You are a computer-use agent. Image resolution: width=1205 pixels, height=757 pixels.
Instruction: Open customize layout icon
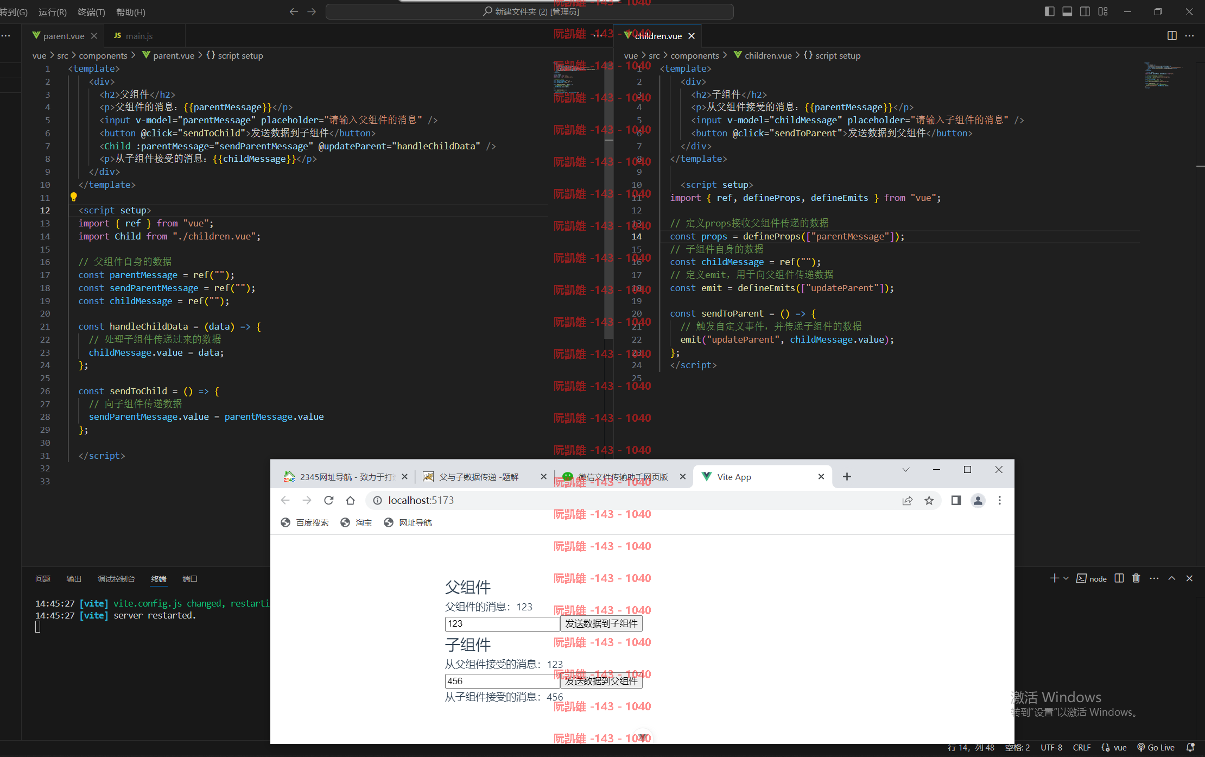1103,11
